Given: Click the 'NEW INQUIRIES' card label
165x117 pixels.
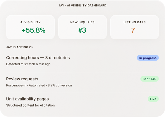Looking at the screenshot, I should [x=82, y=22].
